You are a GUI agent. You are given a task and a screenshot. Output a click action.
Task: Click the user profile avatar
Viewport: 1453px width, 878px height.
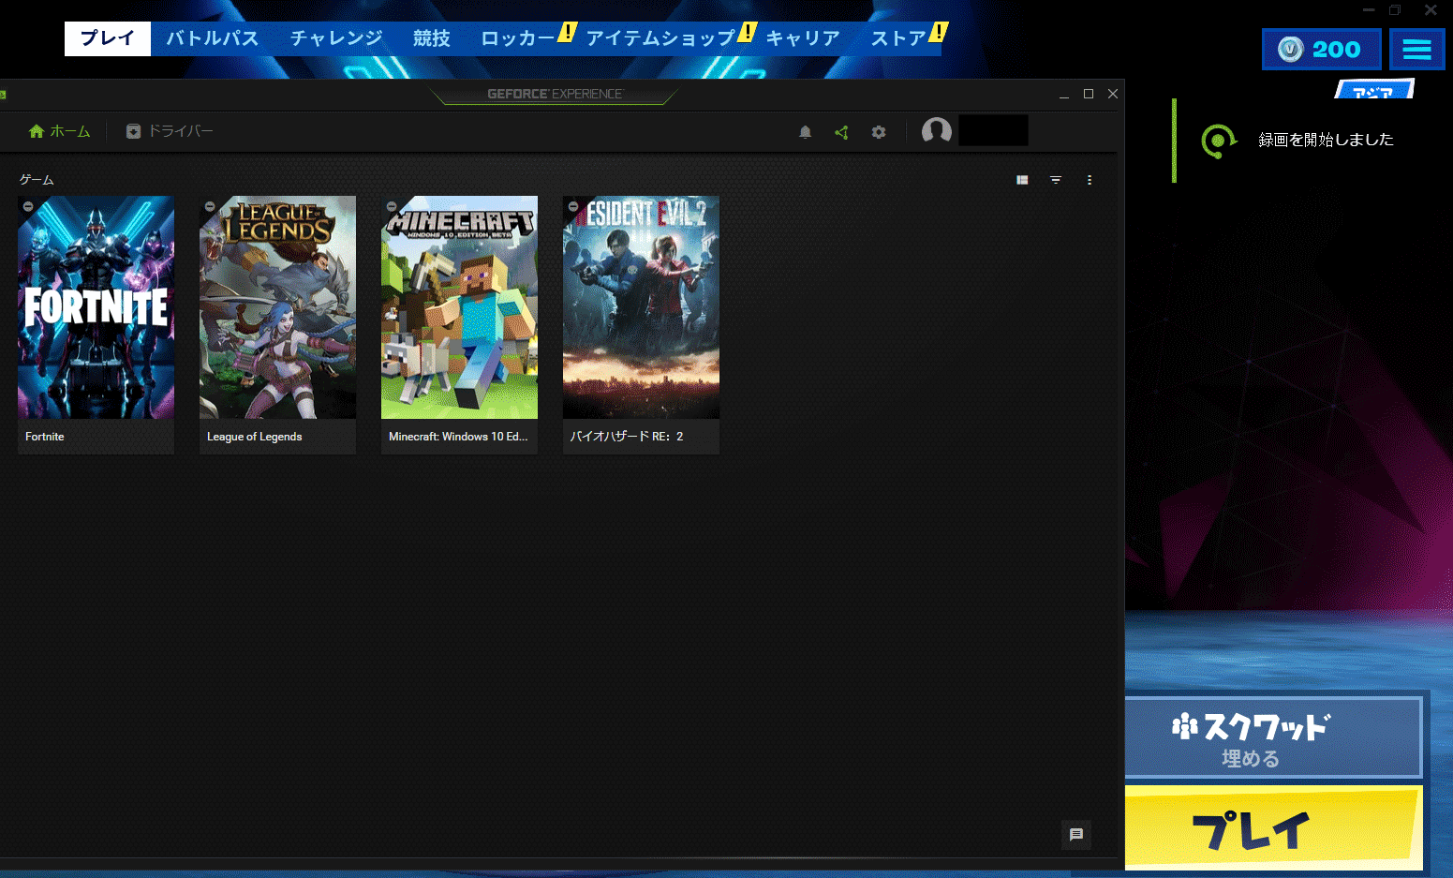pyautogui.click(x=937, y=131)
